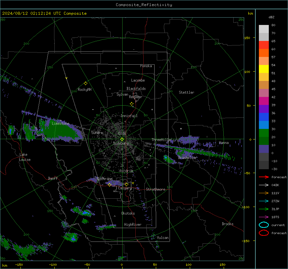
Task: Click the Strathmore city label
Action: click(x=156, y=189)
